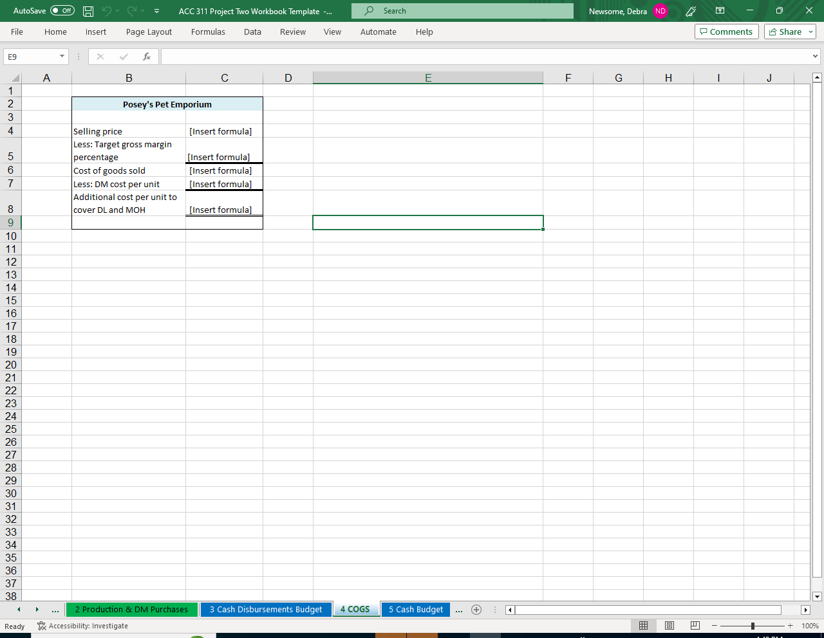
Task: Click horizontal scrollbar right arrow
Action: tap(805, 610)
